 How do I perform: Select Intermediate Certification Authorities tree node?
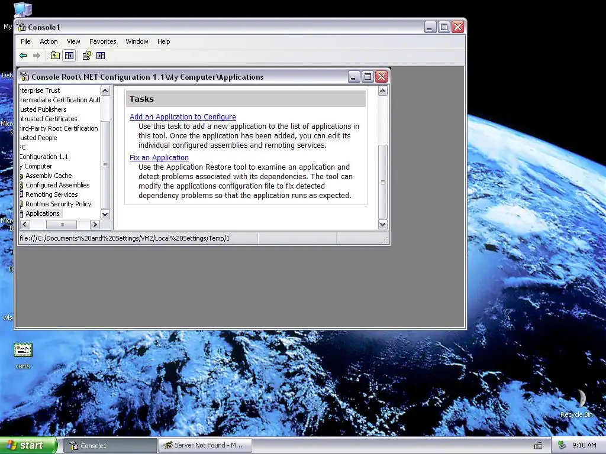click(60, 99)
